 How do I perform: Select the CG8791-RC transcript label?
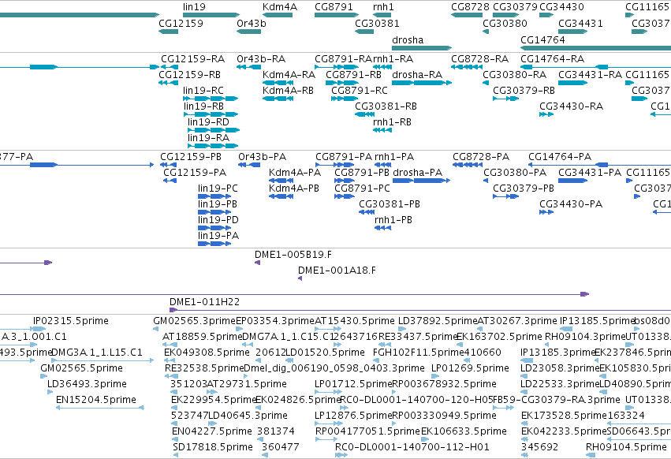click(360, 91)
